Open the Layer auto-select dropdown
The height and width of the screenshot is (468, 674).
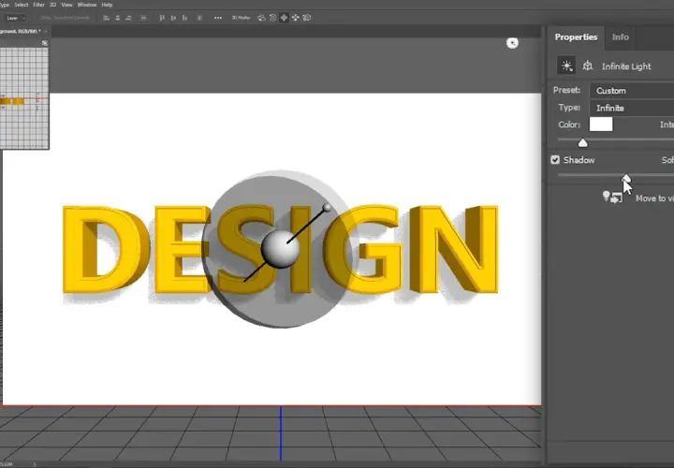point(16,18)
